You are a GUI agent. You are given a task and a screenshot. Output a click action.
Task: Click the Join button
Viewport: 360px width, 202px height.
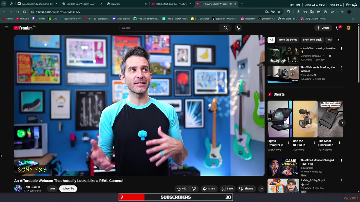tap(52, 189)
